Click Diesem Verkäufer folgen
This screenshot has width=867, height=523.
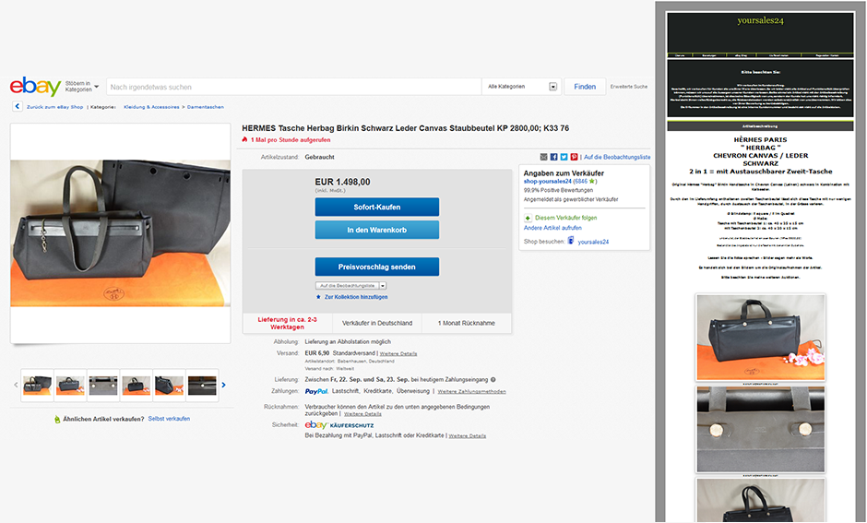(x=565, y=218)
